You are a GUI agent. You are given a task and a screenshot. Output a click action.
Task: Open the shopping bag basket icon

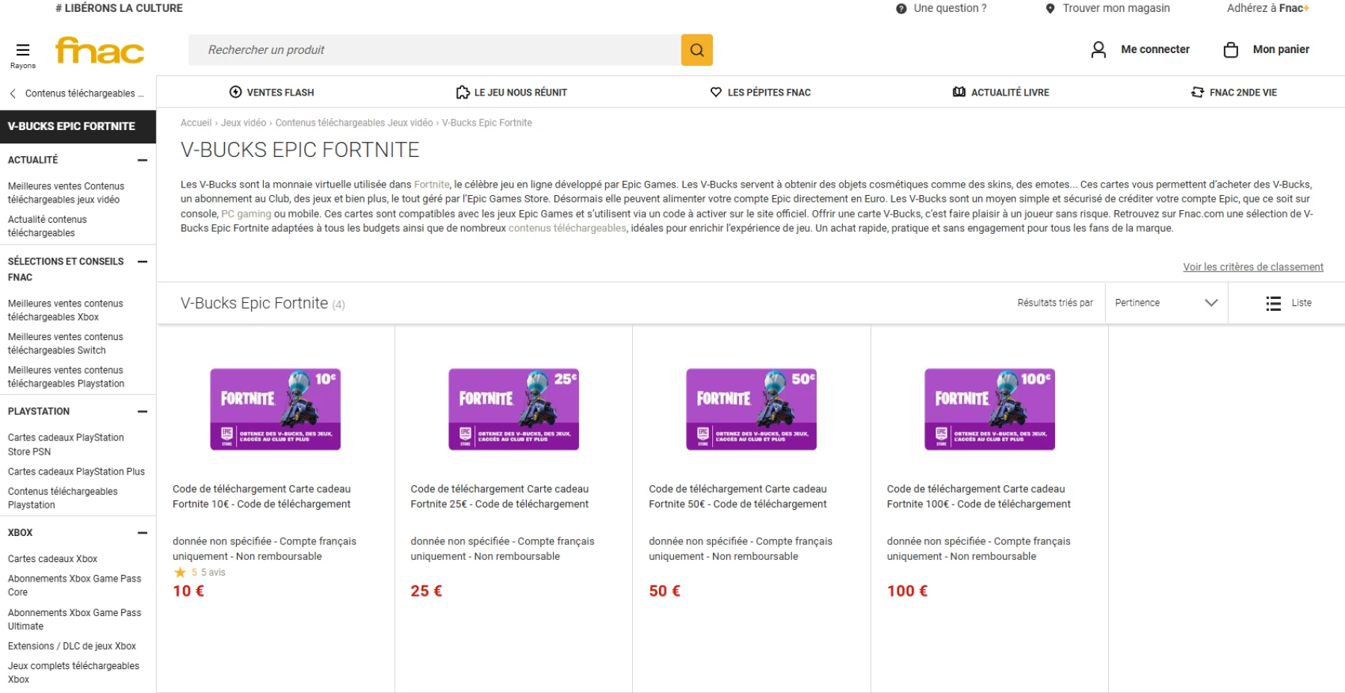coord(1230,49)
